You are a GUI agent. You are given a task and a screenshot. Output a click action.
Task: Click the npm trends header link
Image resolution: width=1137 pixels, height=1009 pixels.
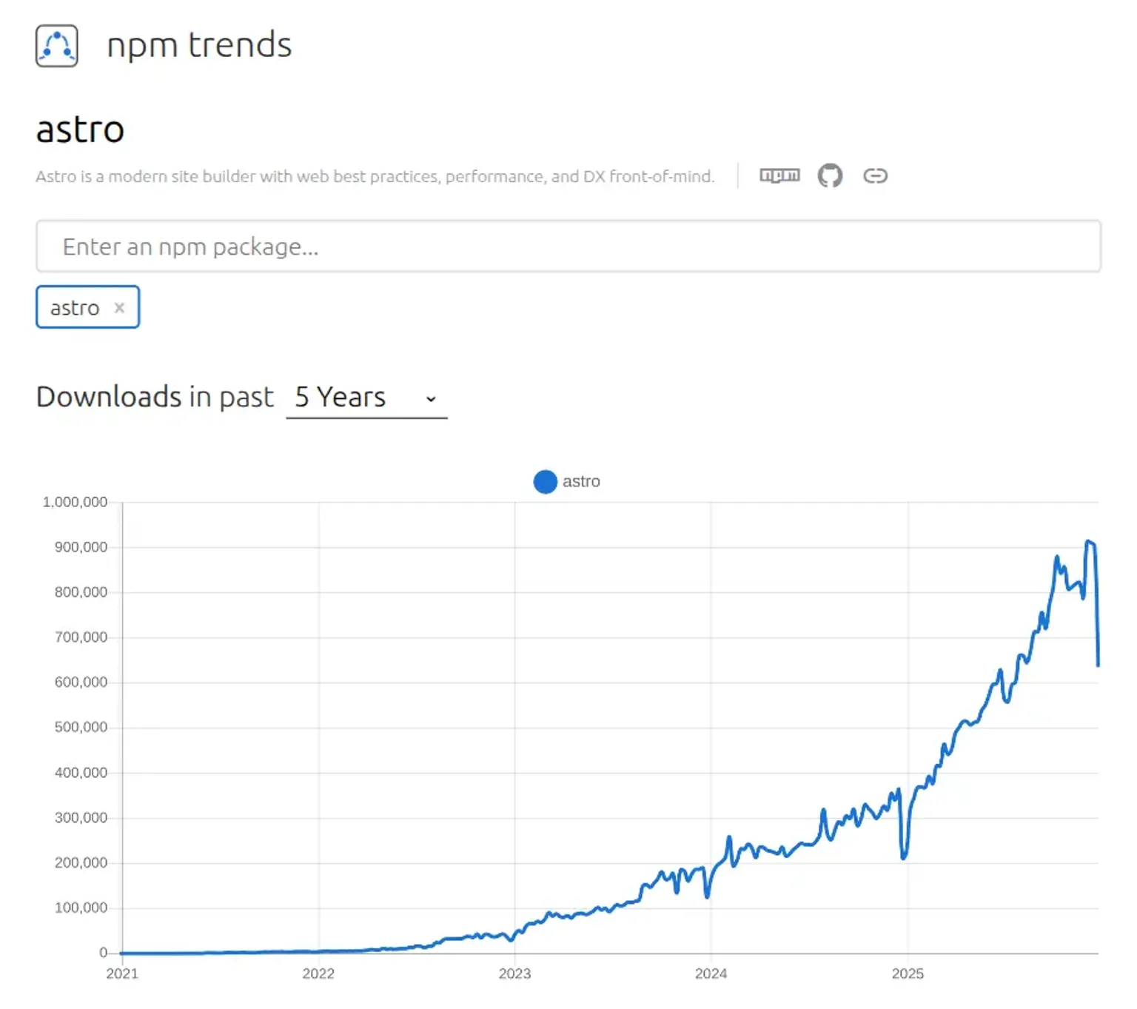[199, 44]
